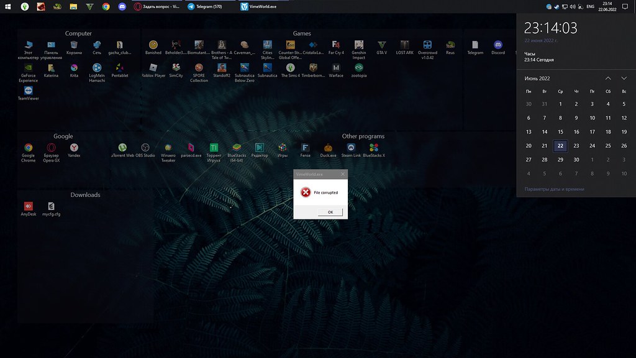Open the date and time settings link
This screenshot has width=636, height=358.
[x=554, y=189]
